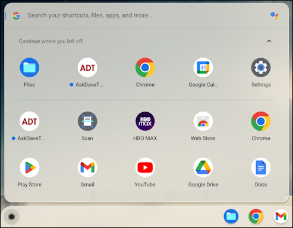The image size is (293, 228).
Task: Open the HBO MAX app
Action: [145, 121]
